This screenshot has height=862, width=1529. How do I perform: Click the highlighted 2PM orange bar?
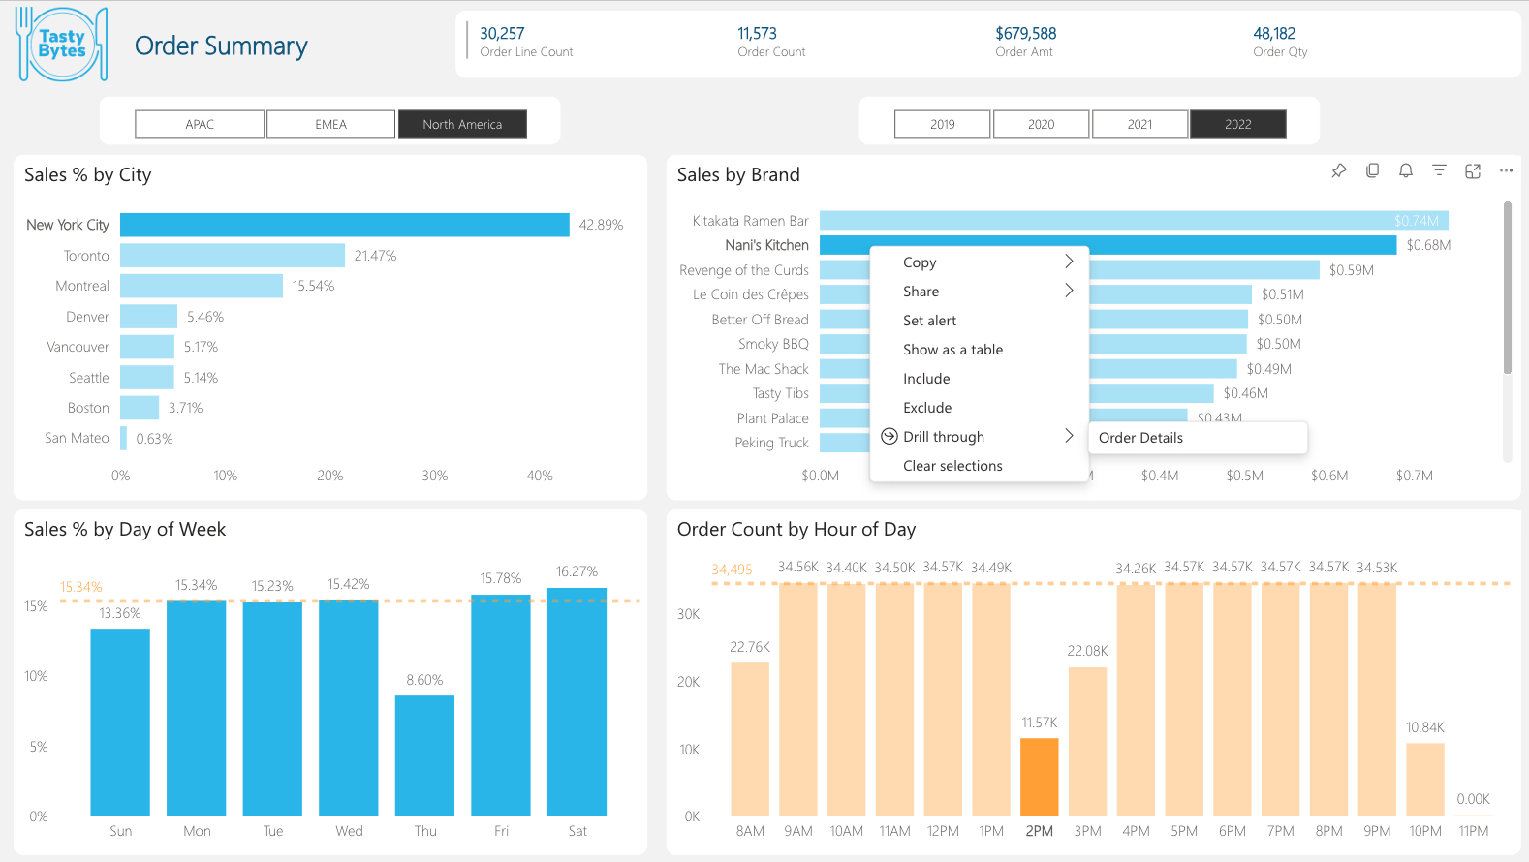tap(1039, 777)
